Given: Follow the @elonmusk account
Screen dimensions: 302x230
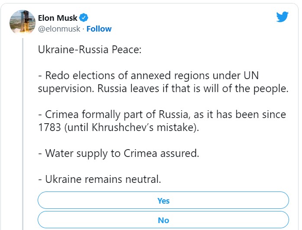Looking at the screenshot, I should click(x=99, y=29).
